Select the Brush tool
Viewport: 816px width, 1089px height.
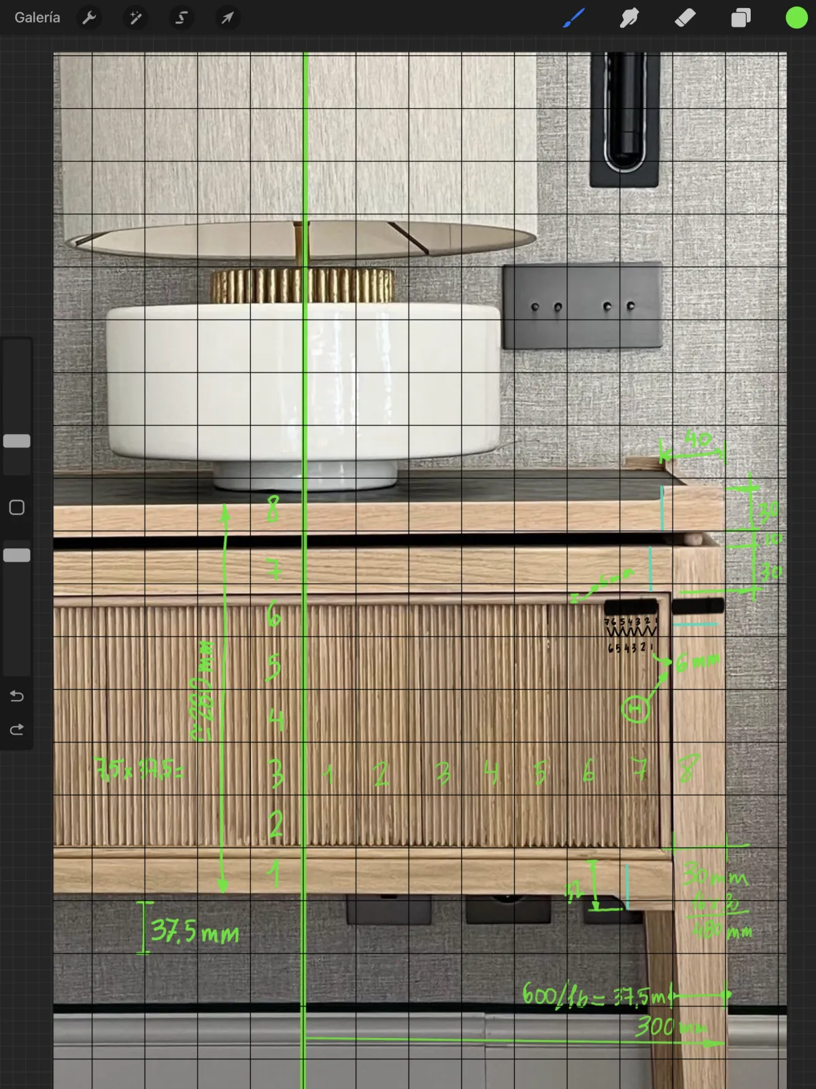pos(574,18)
